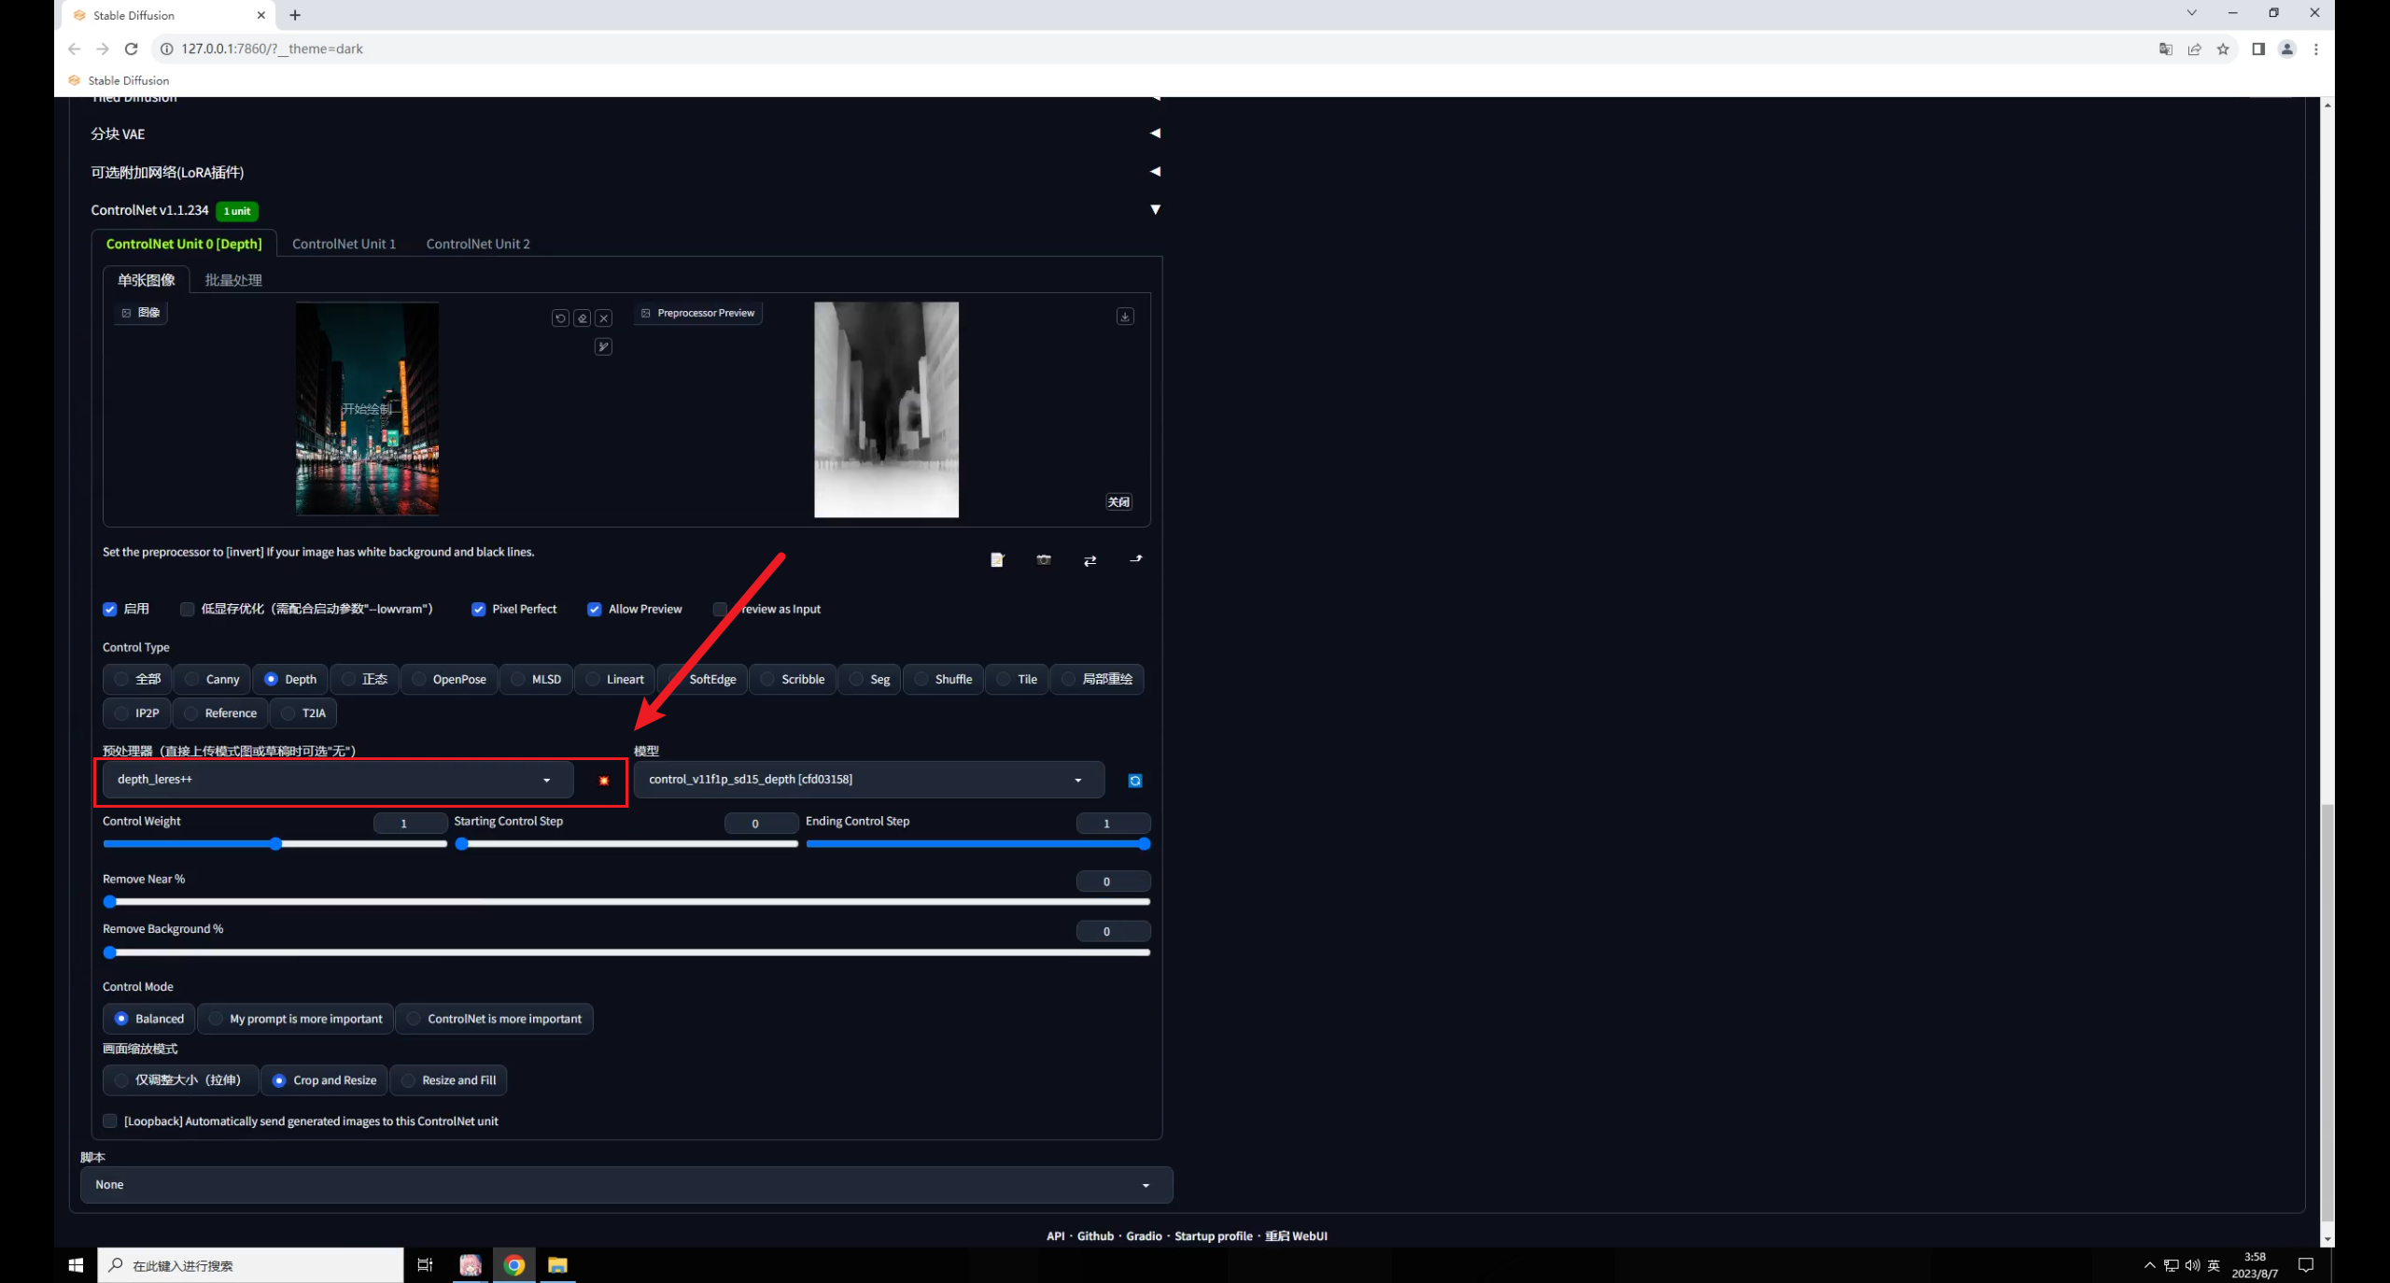The width and height of the screenshot is (2390, 1283).
Task: Open the new canvas notepad icon
Action: tap(997, 560)
